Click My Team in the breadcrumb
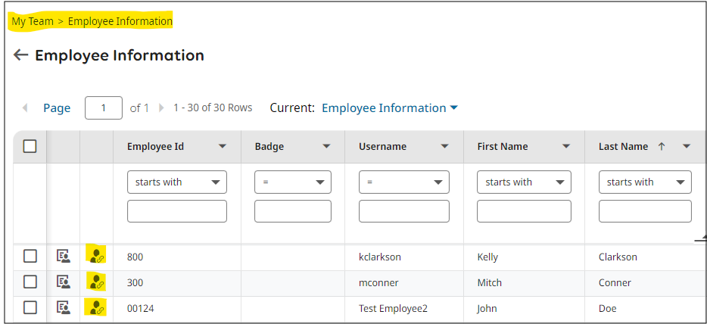Image resolution: width=707 pixels, height=324 pixels. click(x=33, y=21)
